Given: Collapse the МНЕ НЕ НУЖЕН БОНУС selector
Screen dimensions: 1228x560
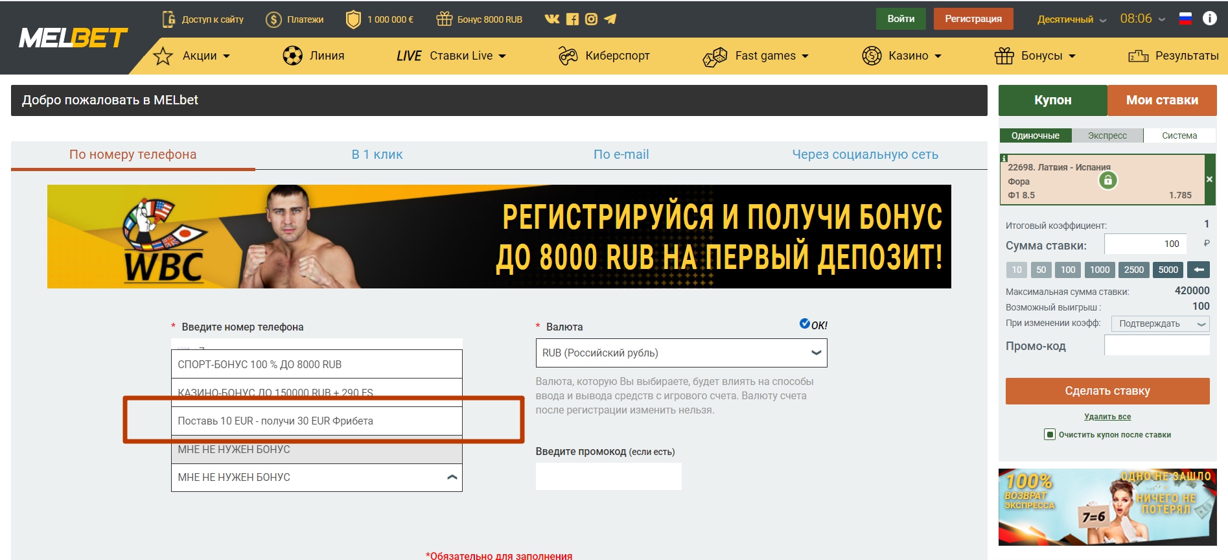Looking at the screenshot, I should click(x=317, y=478).
